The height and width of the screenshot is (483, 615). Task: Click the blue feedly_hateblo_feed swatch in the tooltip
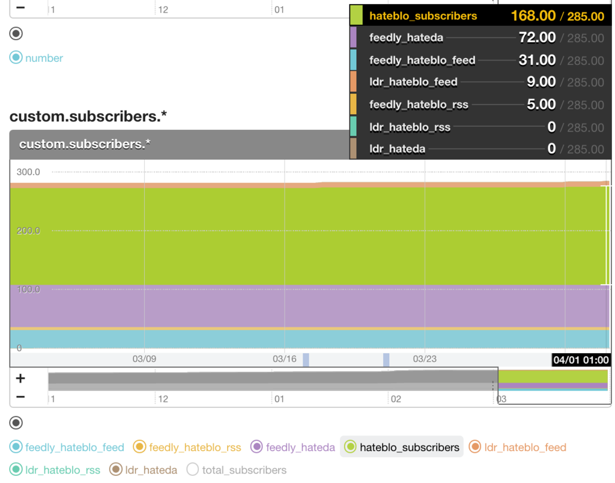(x=353, y=59)
